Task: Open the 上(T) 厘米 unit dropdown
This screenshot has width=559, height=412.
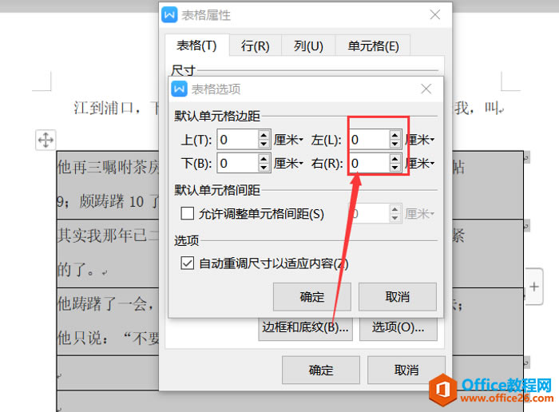Action: 288,140
